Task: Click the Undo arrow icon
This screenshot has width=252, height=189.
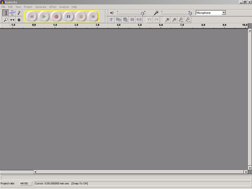Action: (x=149, y=20)
